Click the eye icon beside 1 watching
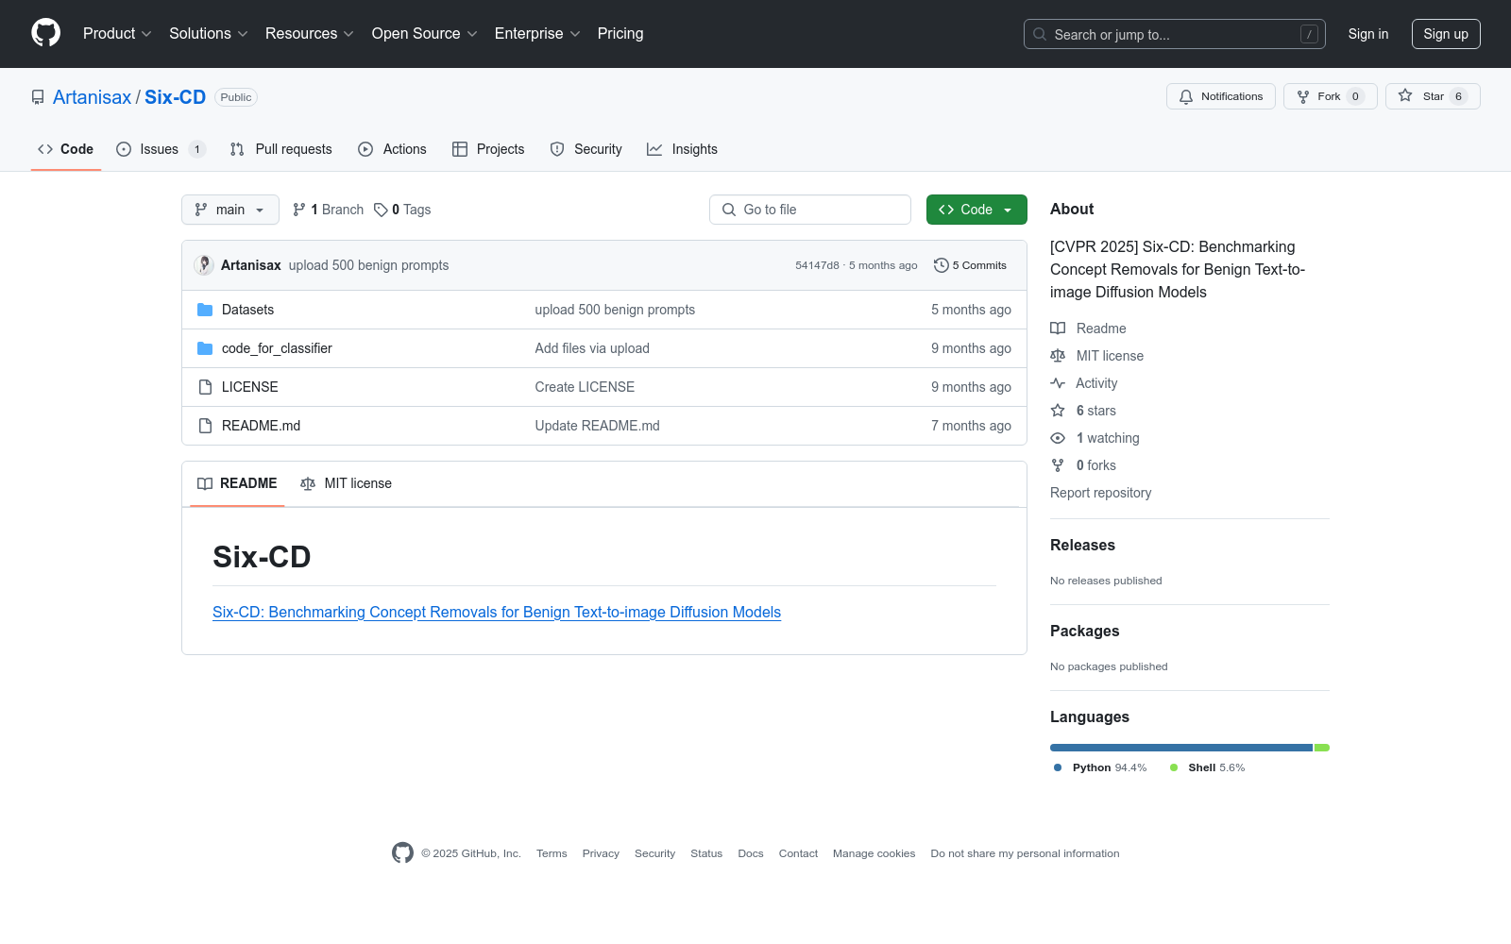 click(1058, 438)
